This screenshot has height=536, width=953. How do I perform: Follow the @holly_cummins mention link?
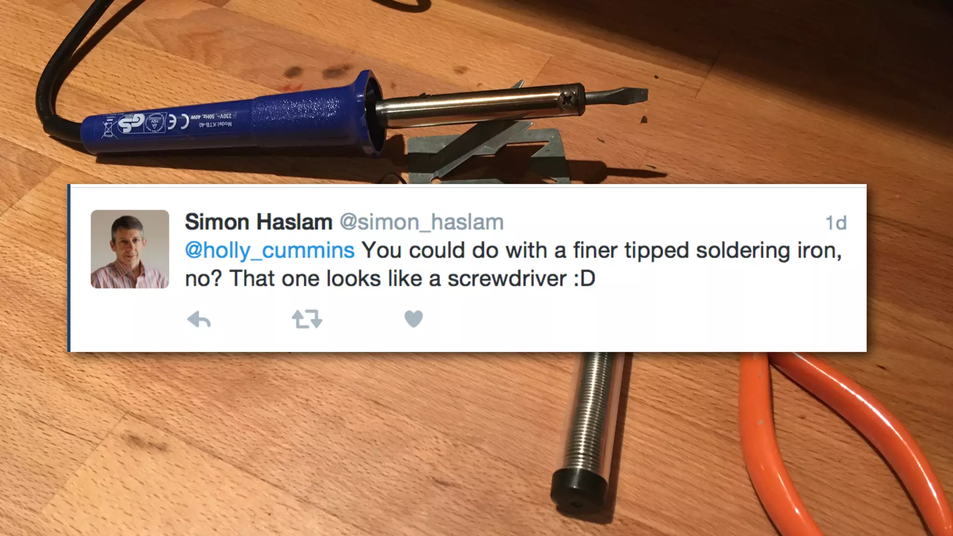[x=270, y=250]
